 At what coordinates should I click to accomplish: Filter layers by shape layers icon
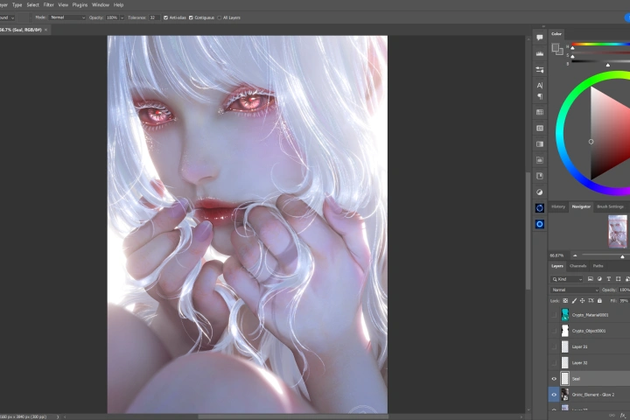point(618,279)
